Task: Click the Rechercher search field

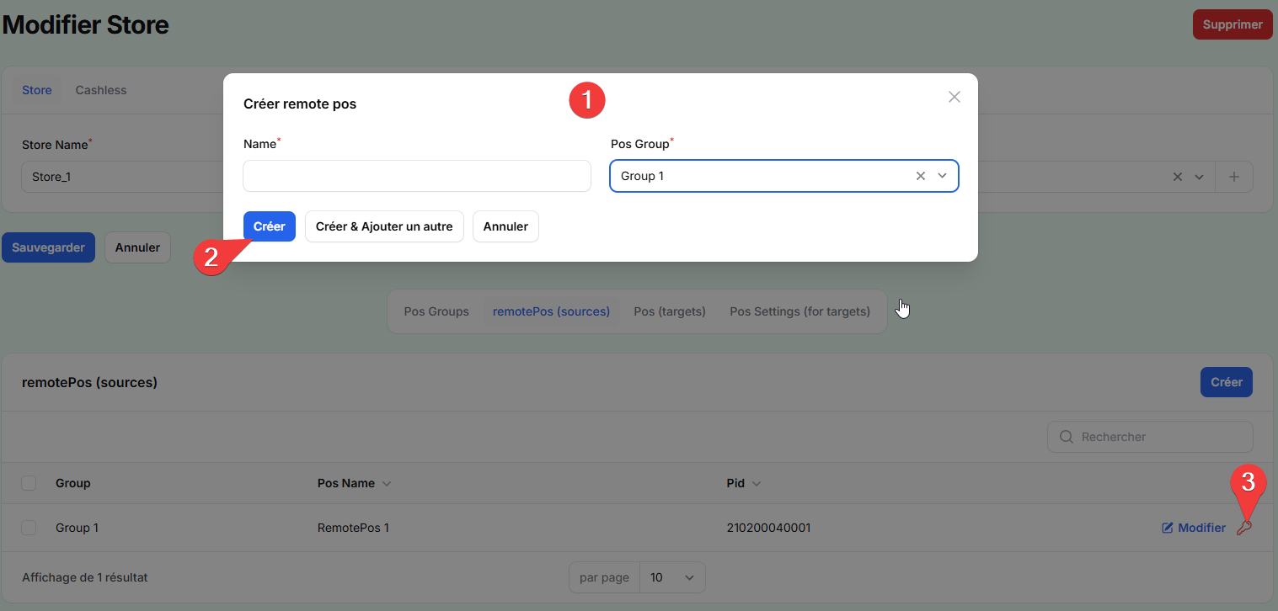Action: coord(1150,437)
